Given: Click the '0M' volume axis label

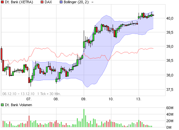Looking at the screenshot, I should click(169, 127).
